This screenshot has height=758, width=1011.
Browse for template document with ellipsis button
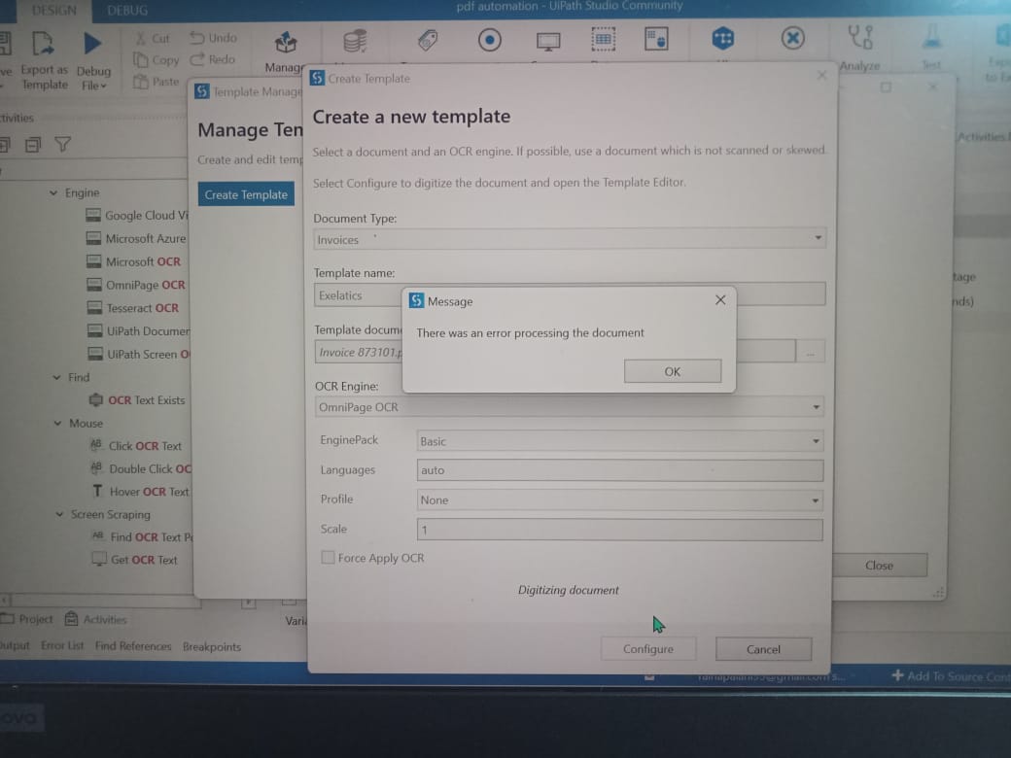pos(810,352)
